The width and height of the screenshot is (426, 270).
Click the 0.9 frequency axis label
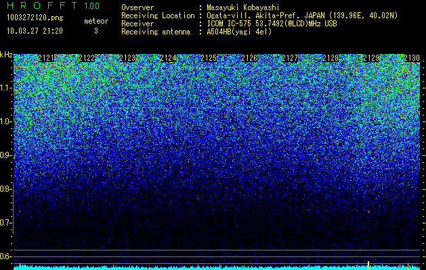(5, 155)
